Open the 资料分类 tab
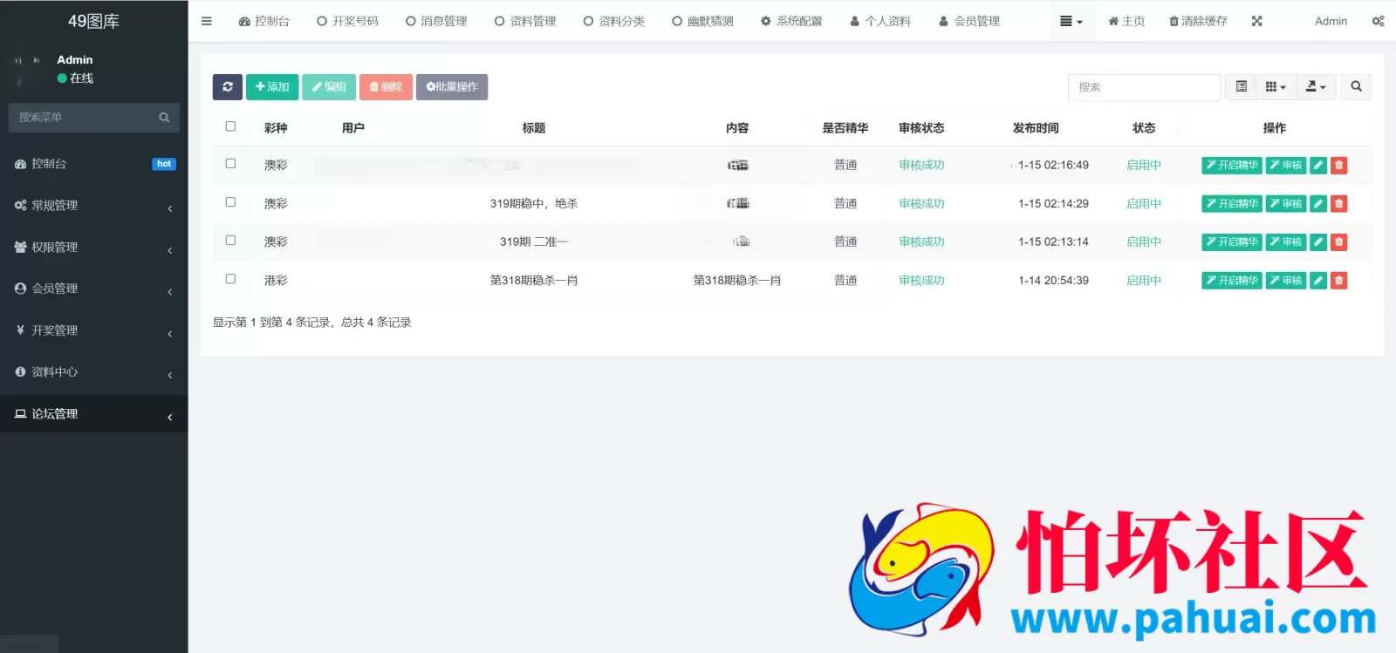Viewport: 1396px width, 653px height. (614, 21)
